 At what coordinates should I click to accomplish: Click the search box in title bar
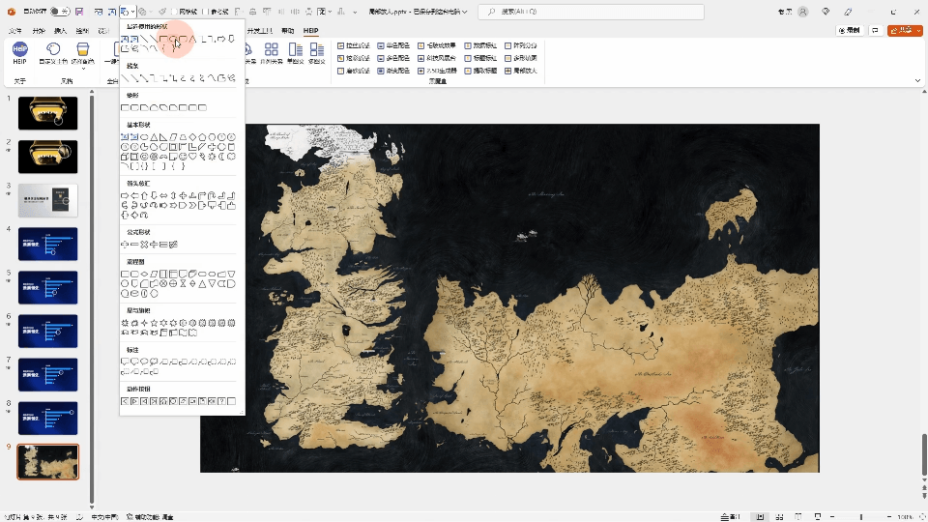click(591, 12)
